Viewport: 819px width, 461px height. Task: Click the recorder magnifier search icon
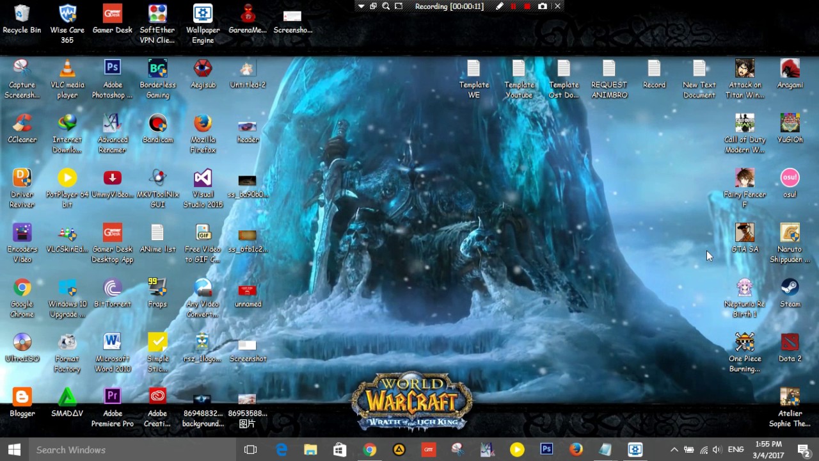386,6
